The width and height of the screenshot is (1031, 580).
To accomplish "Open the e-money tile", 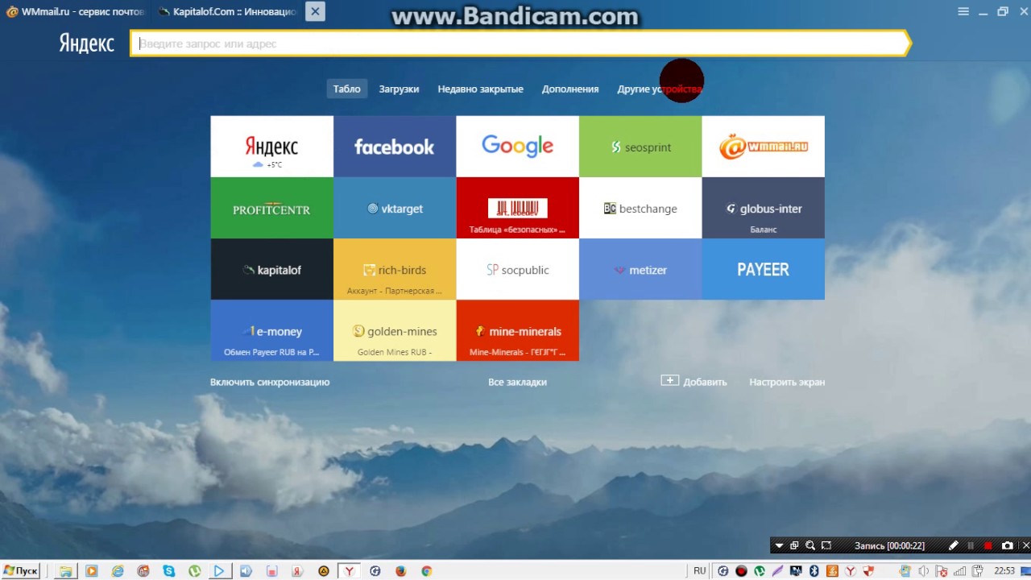I will (271, 330).
